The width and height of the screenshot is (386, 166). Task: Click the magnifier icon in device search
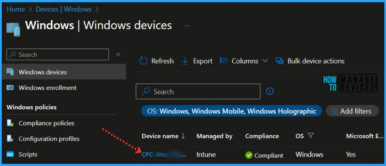coord(146,92)
